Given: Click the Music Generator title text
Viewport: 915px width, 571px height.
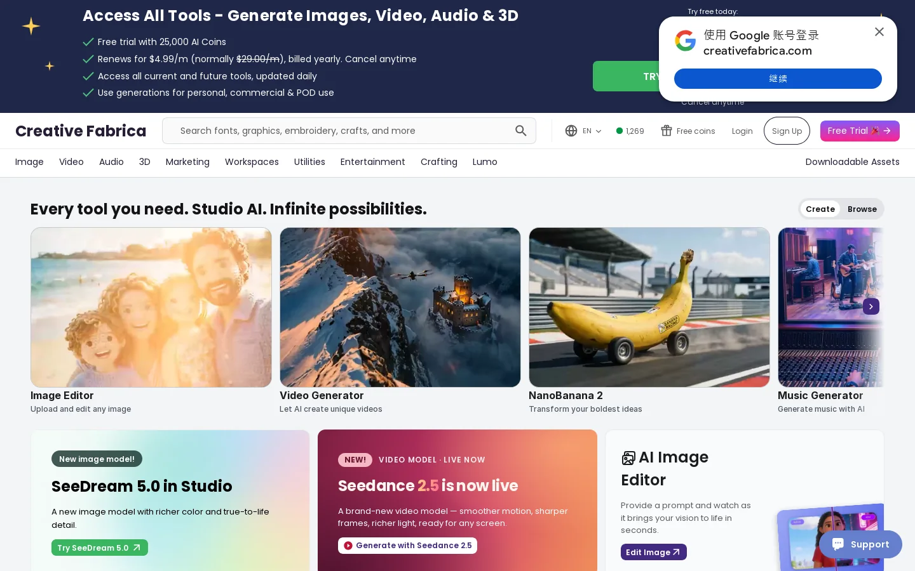Looking at the screenshot, I should (820, 395).
